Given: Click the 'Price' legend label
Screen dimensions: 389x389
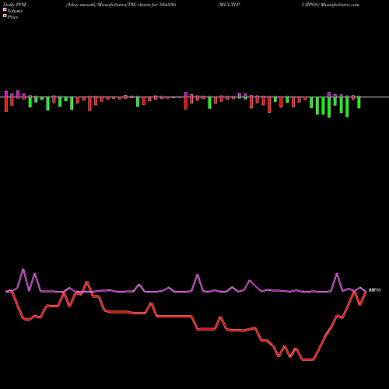Looking at the screenshot, I should [12, 17].
